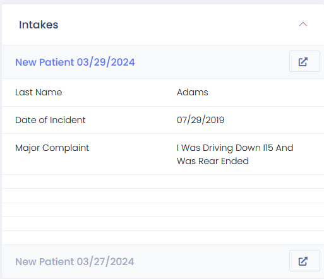Click the blank row directly below Major Complaint
324x279 pixels.
pos(163,181)
